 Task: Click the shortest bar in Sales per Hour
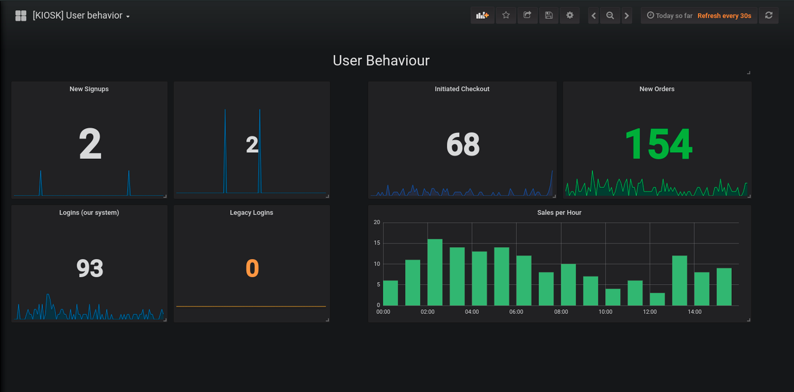point(657,299)
